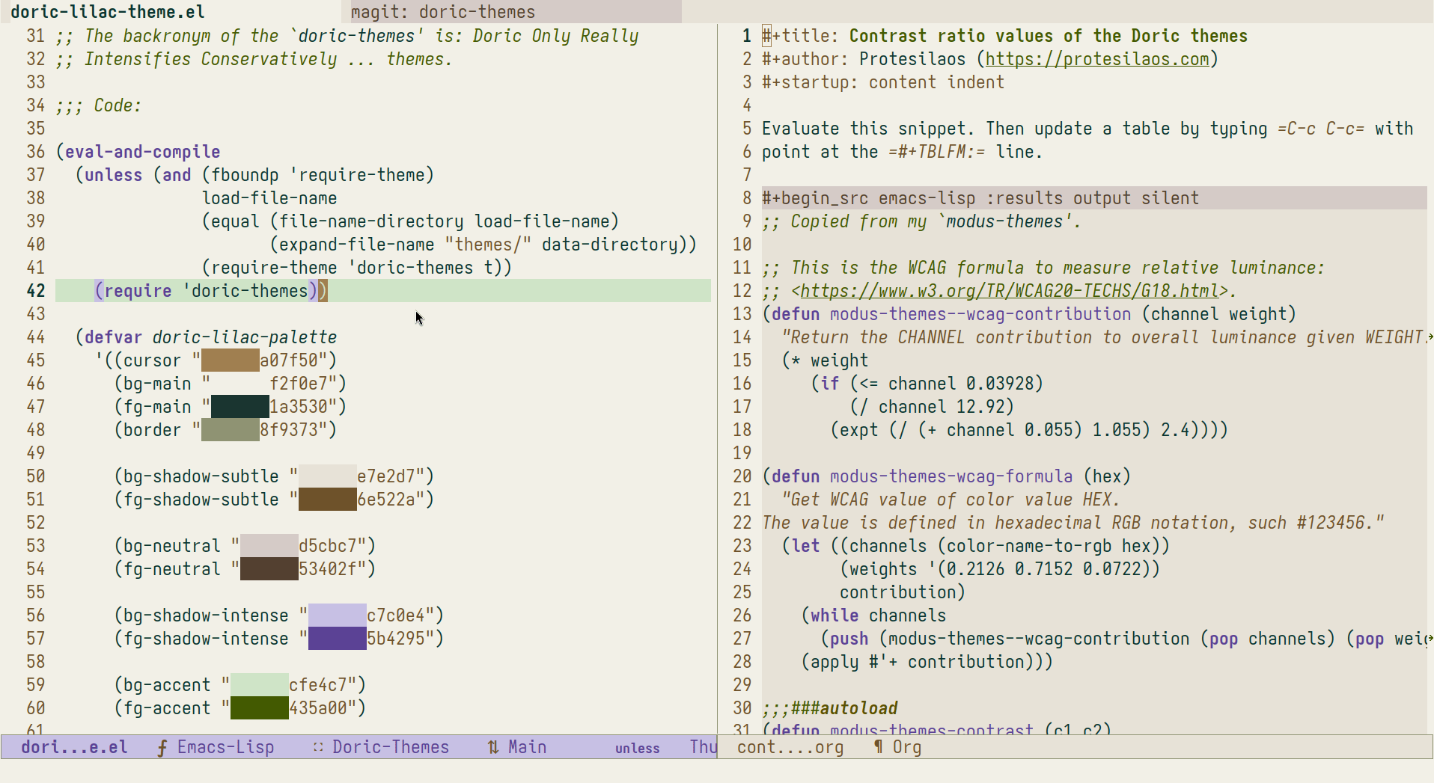Viewport: 1434px width, 783px height.
Task: Click the 'expand-file-name "themes/"' line
Action: [483, 245]
